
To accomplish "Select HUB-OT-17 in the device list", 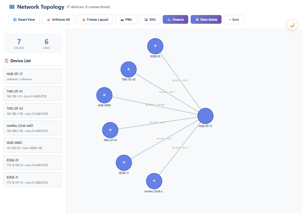I will click(x=32, y=76).
